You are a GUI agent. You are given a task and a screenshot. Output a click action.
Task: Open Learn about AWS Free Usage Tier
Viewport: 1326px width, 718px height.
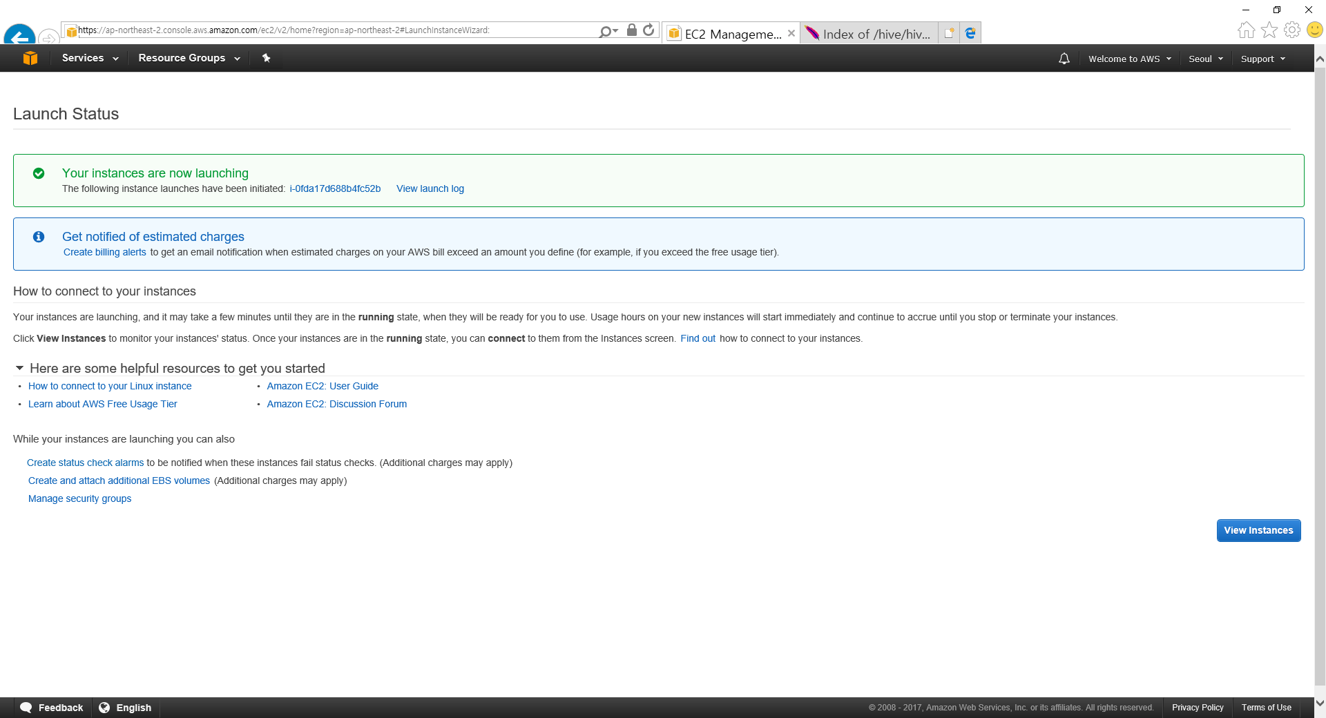click(103, 404)
